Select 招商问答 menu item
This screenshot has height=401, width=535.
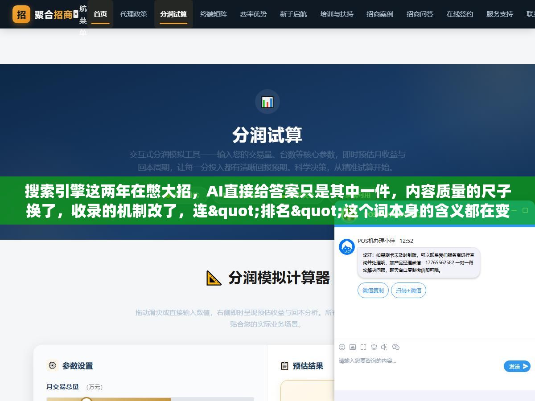pos(420,14)
